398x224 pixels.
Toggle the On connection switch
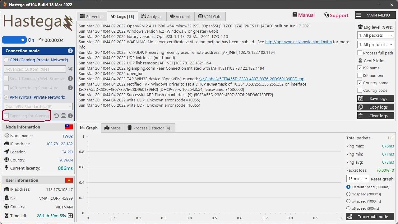[14, 40]
